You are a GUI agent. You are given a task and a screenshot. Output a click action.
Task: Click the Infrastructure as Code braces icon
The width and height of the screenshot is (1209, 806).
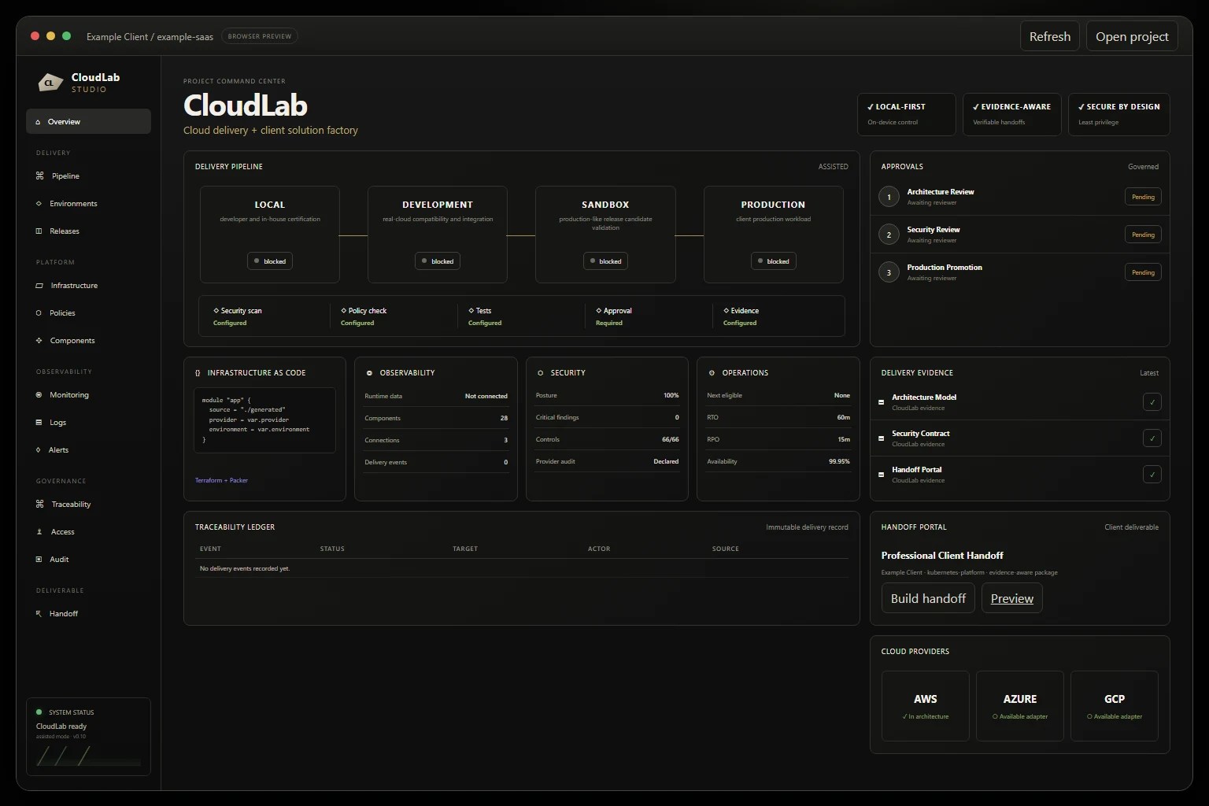198,372
